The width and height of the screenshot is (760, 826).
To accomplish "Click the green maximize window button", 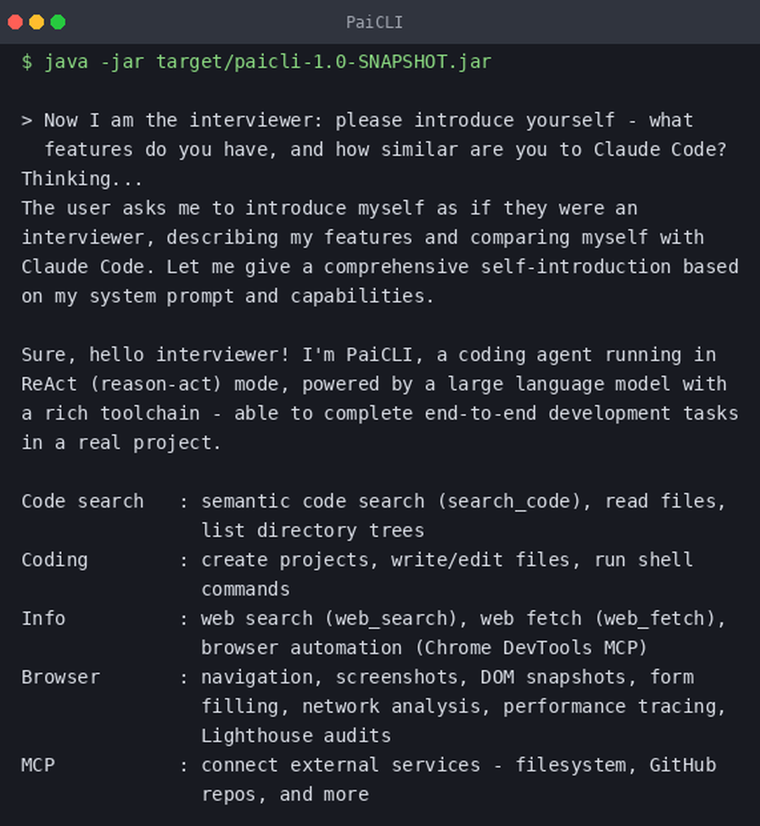I will pyautogui.click(x=58, y=22).
